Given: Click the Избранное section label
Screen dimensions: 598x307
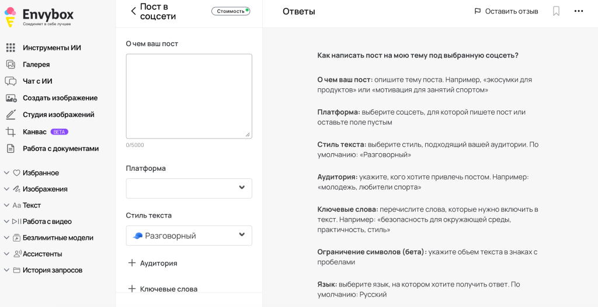Looking at the screenshot, I should coord(41,173).
